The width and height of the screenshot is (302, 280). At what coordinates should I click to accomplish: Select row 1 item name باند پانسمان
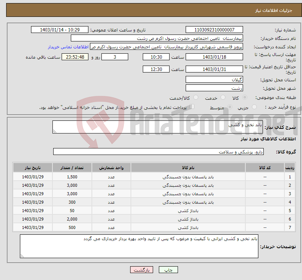[x=188, y=177]
